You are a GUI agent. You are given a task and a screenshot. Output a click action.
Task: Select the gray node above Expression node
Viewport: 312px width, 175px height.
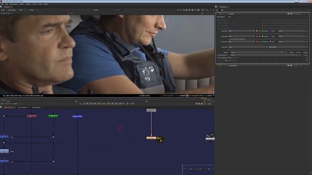(151, 110)
